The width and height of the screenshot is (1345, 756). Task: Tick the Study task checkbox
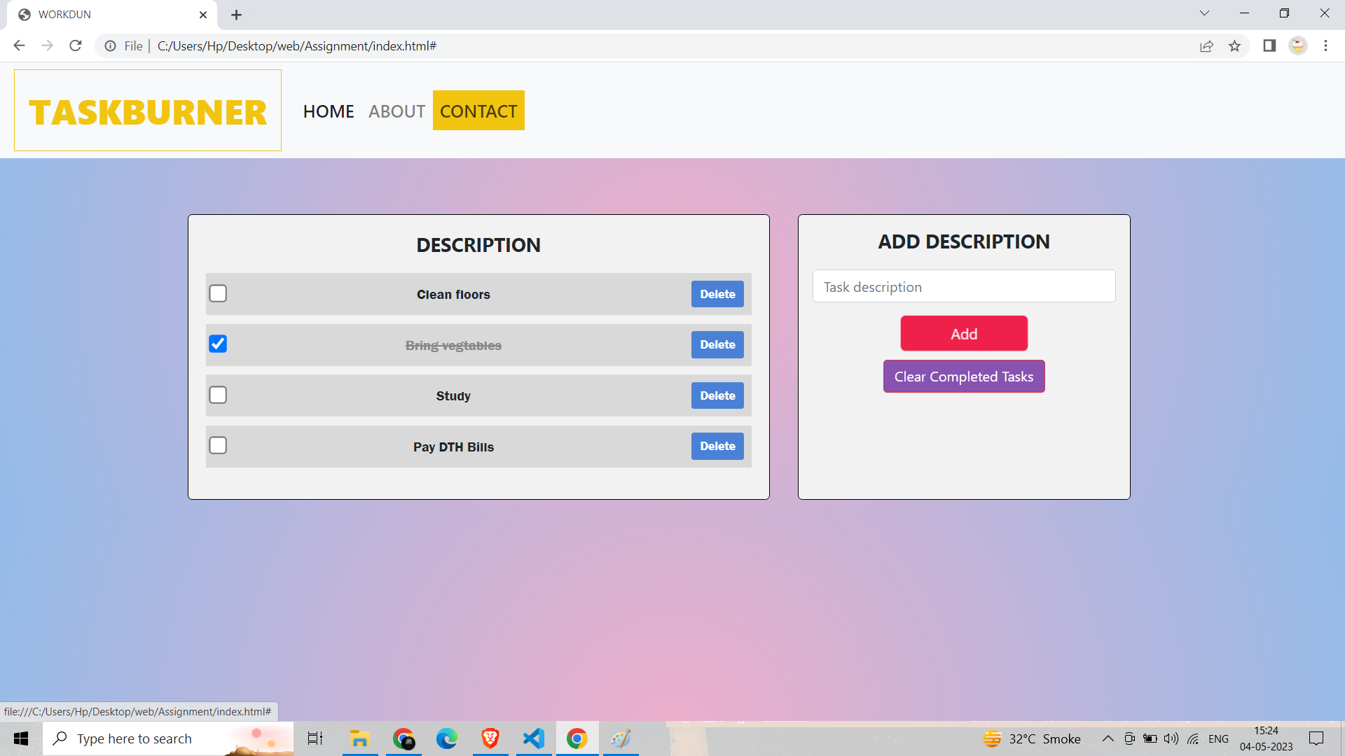tap(218, 395)
